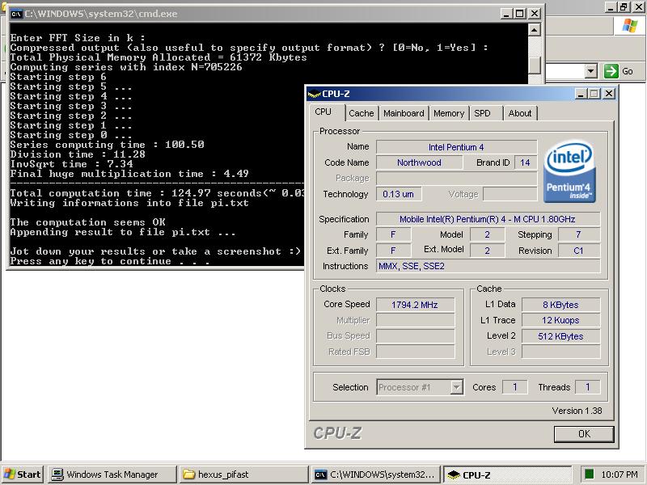Click the Cores value '1'
This screenshot has width=647, height=485.
point(515,387)
